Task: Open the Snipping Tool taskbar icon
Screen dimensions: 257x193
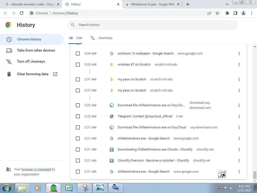Action: [85, 188]
